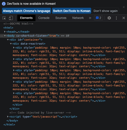The image size is (127, 130).
Task: Expand the script text/javascript node
Action: pos(8,117)
